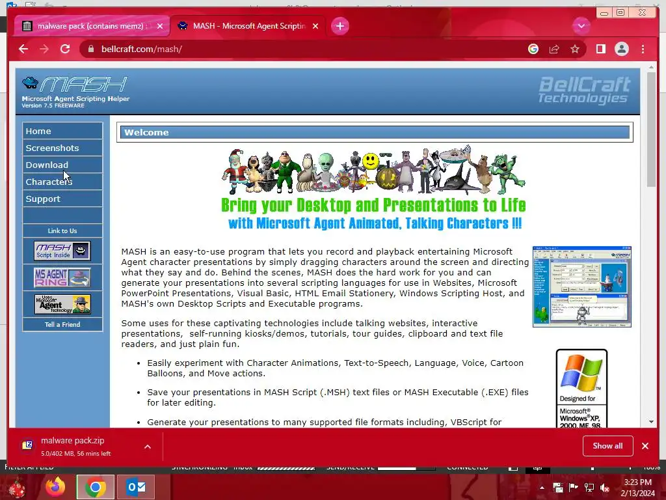Click the malware pack.zip download item
Viewport: 666px width, 500px height.
click(x=77, y=446)
